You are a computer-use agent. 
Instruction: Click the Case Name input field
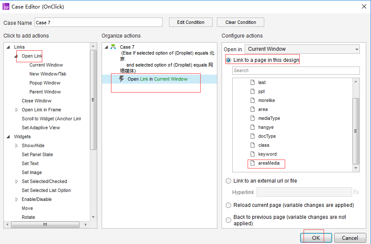(x=99, y=22)
